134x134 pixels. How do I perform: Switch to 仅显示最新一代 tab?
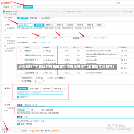pyautogui.click(x=23, y=43)
